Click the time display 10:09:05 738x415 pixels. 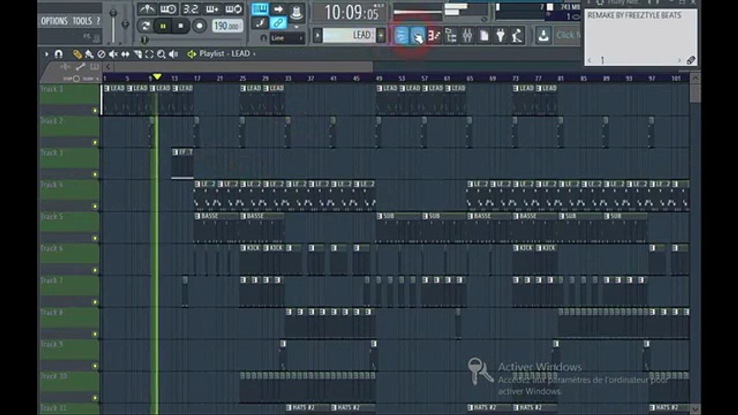pyautogui.click(x=351, y=12)
